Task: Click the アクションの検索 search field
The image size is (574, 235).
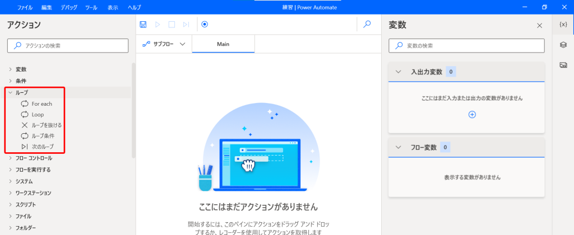Action: pos(70,45)
